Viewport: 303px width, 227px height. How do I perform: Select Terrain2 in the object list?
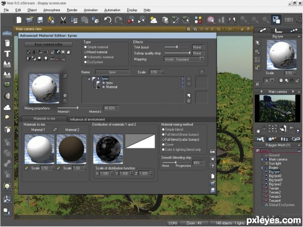275,192
